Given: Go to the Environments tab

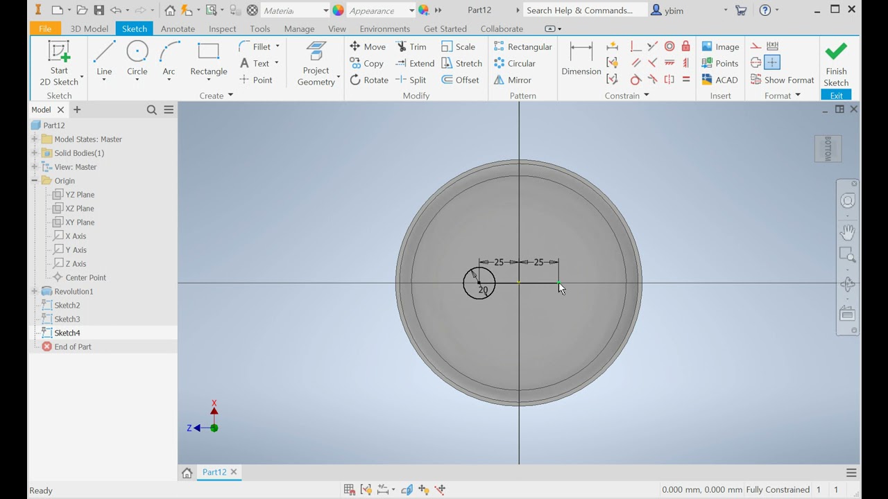Looking at the screenshot, I should pyautogui.click(x=385, y=28).
